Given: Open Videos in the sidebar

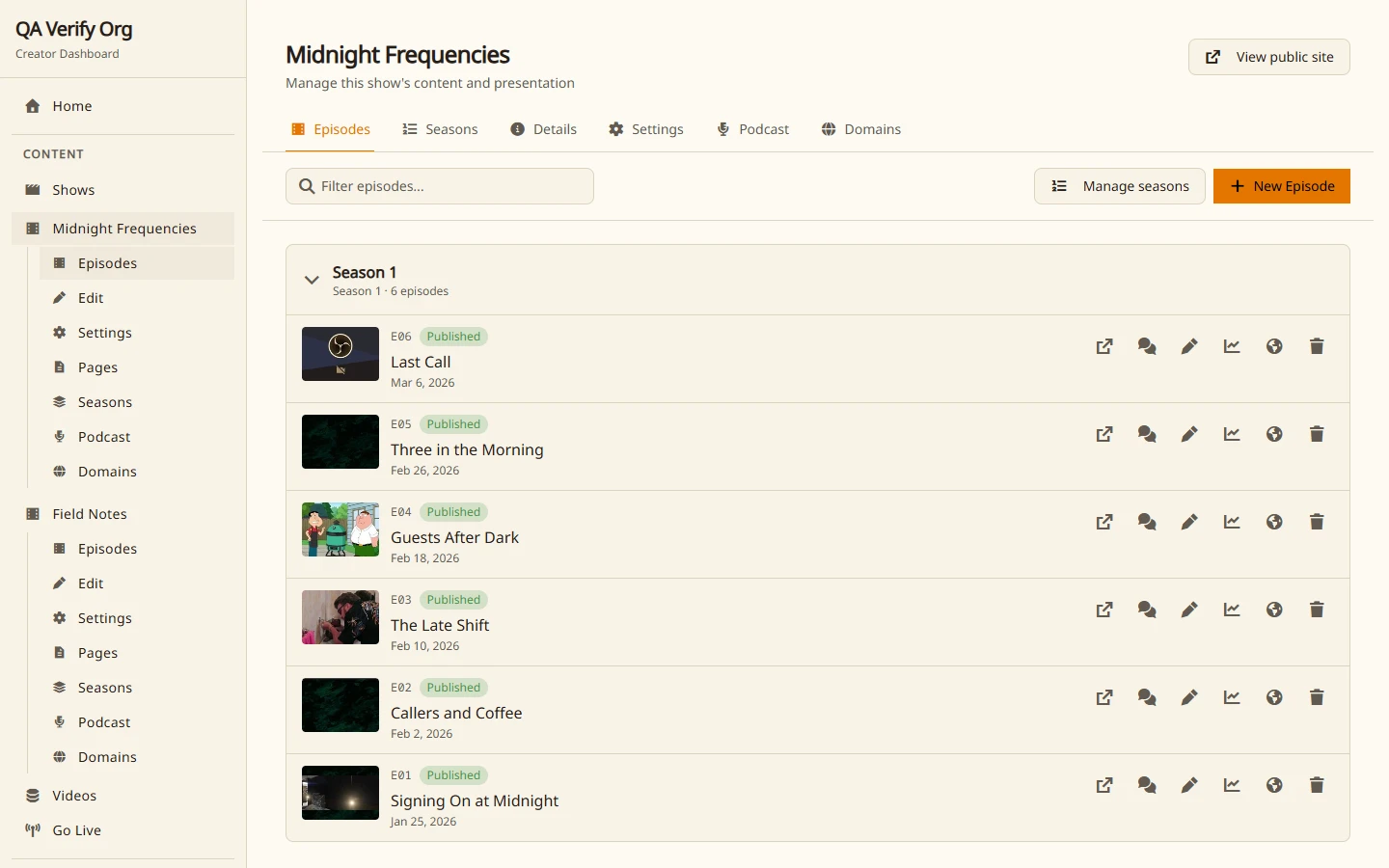Looking at the screenshot, I should pyautogui.click(x=123, y=796).
